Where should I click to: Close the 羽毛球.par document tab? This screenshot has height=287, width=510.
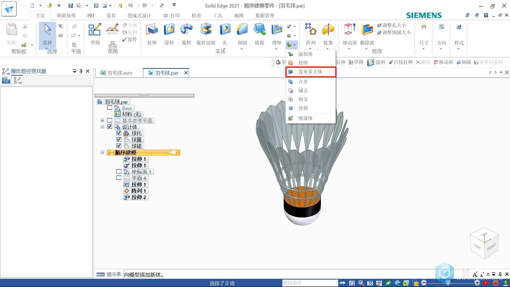[186, 73]
